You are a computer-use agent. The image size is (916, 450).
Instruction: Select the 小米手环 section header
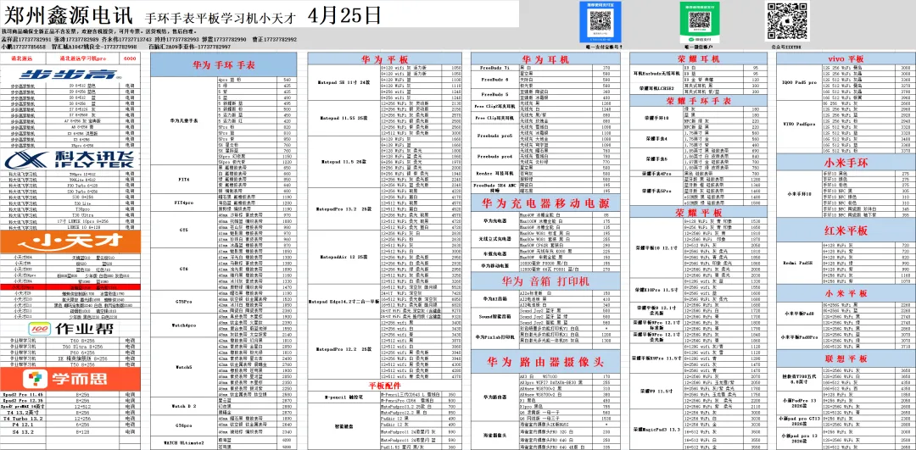click(846, 162)
